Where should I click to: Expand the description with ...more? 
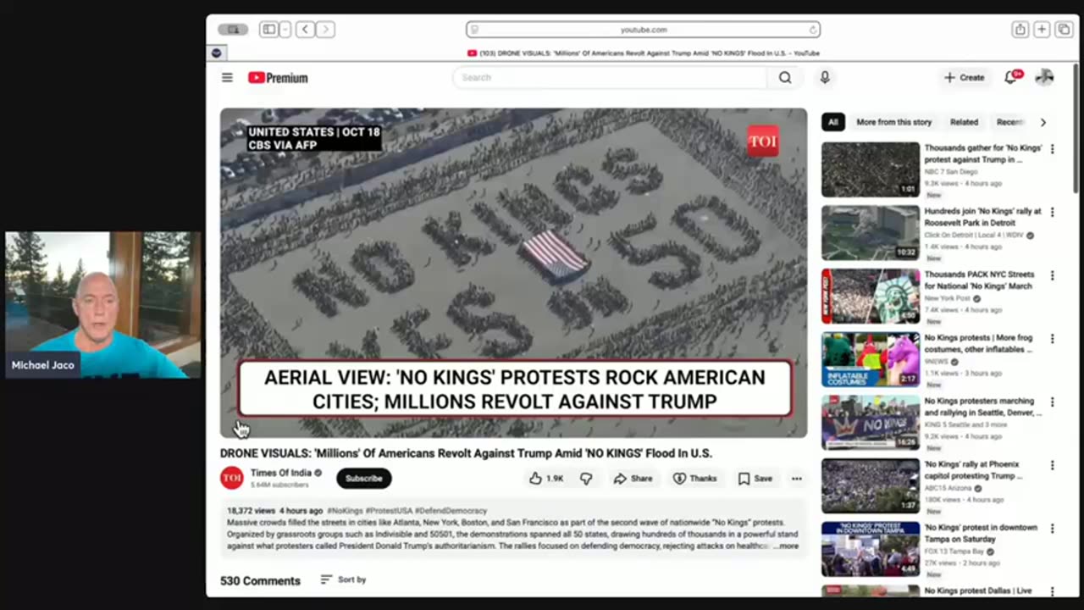786,546
